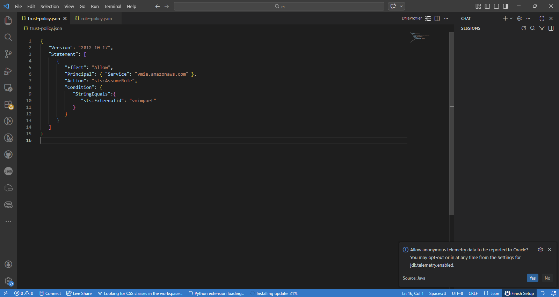Open the Explorer view
Screen dimensions: 559x297
[x=8, y=21]
